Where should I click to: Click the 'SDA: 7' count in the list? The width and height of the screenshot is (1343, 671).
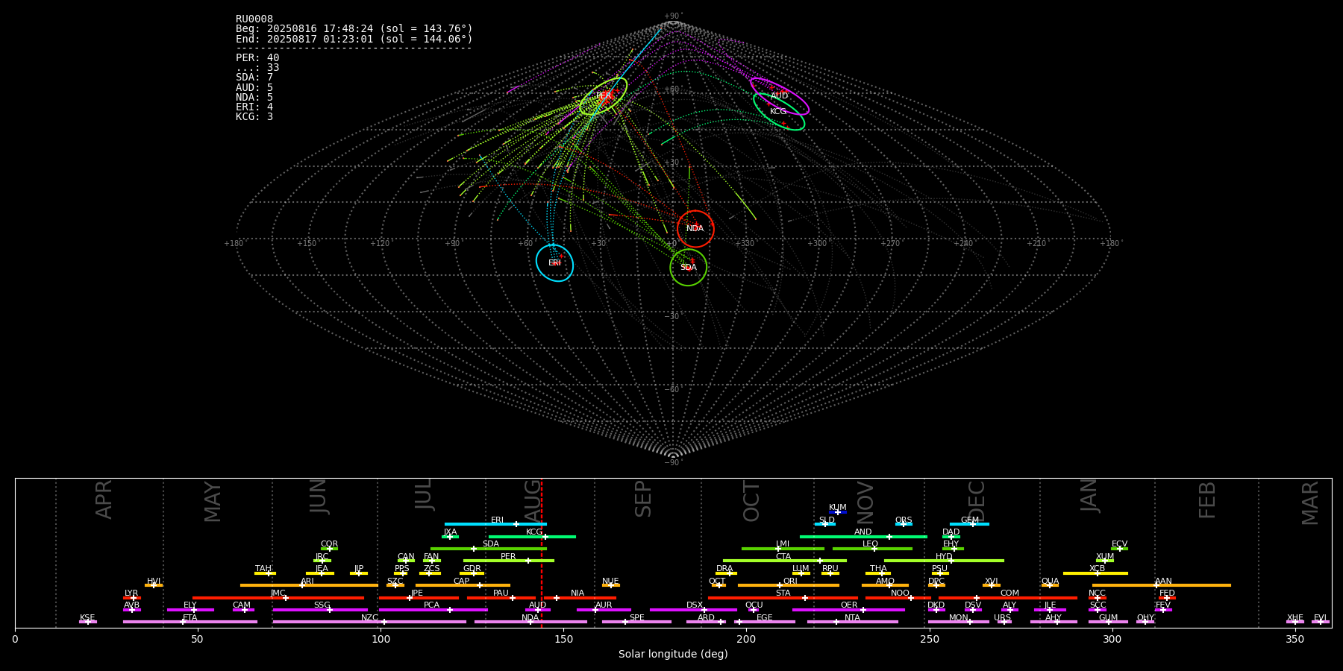pos(254,78)
